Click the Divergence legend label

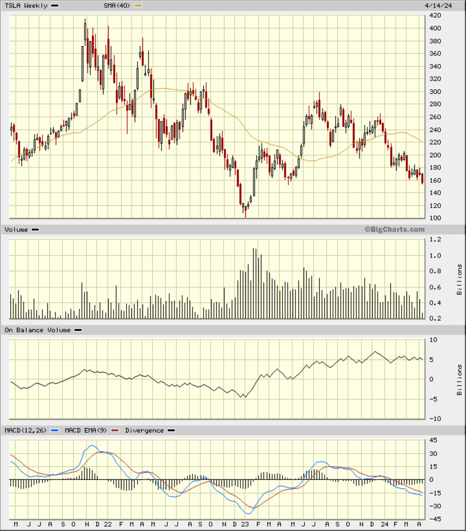[144, 430]
